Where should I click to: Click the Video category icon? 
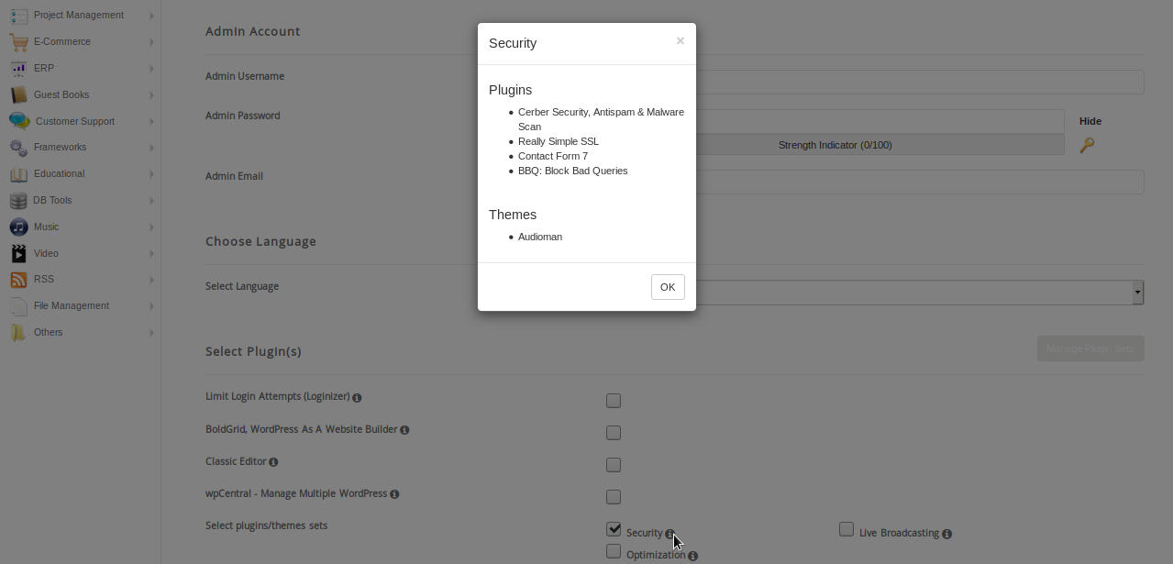point(18,253)
